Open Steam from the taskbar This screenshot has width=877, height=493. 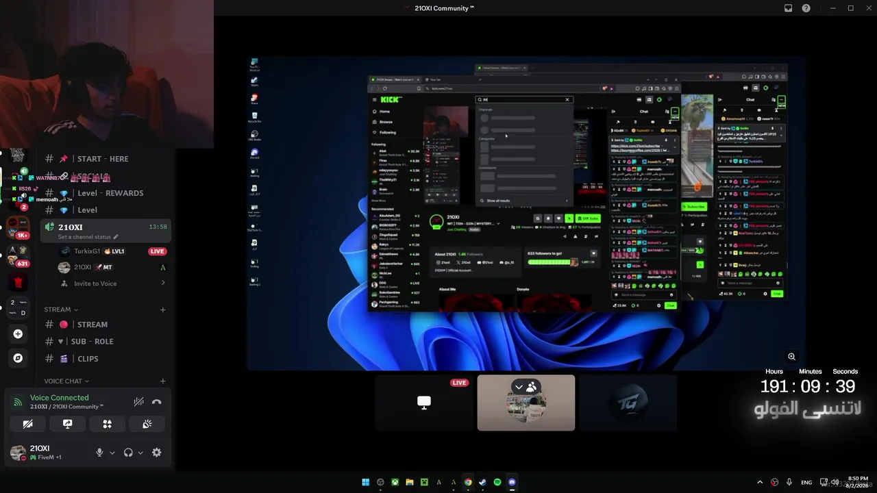482,482
